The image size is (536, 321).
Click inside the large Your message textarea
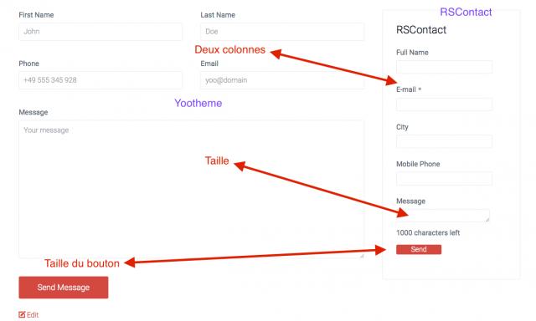(192, 189)
